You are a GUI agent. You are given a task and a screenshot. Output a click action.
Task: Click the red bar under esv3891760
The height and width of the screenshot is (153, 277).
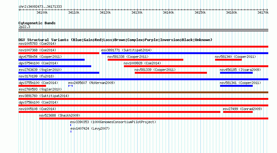[143, 99]
